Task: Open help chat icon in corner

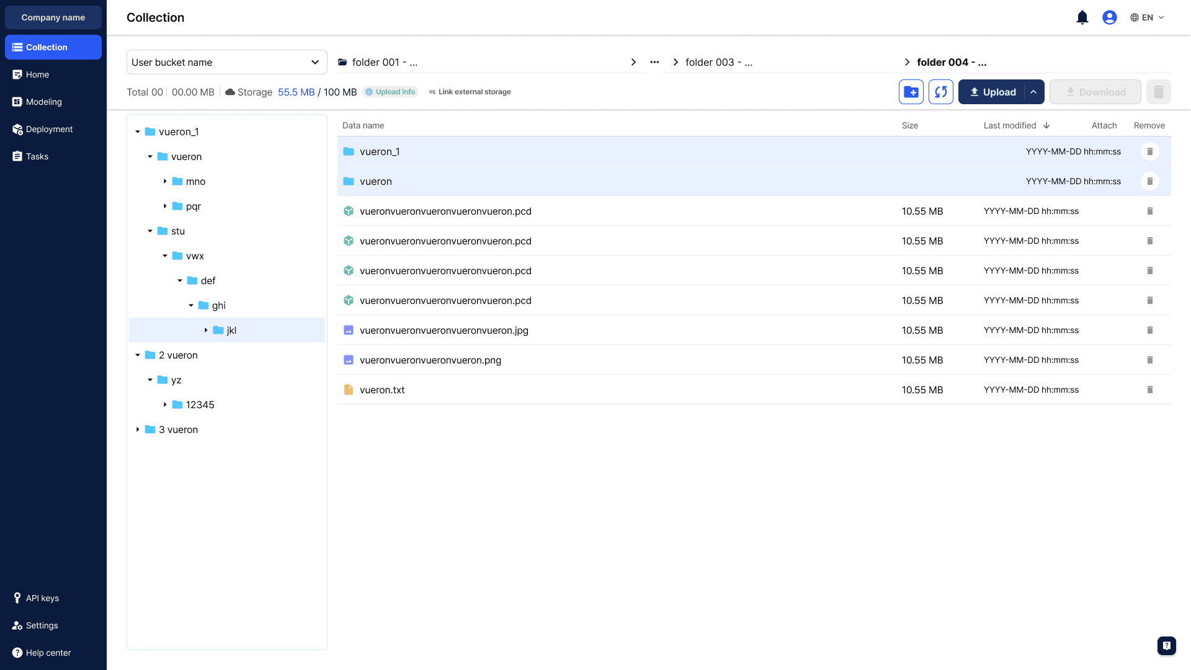Action: (x=1166, y=645)
